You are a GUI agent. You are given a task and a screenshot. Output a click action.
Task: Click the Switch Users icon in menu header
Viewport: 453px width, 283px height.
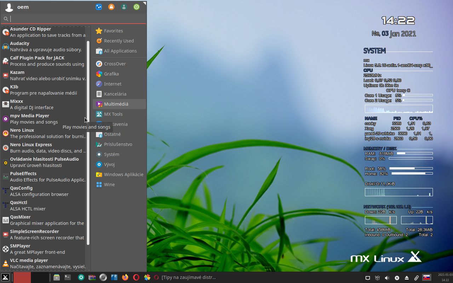coord(124,7)
